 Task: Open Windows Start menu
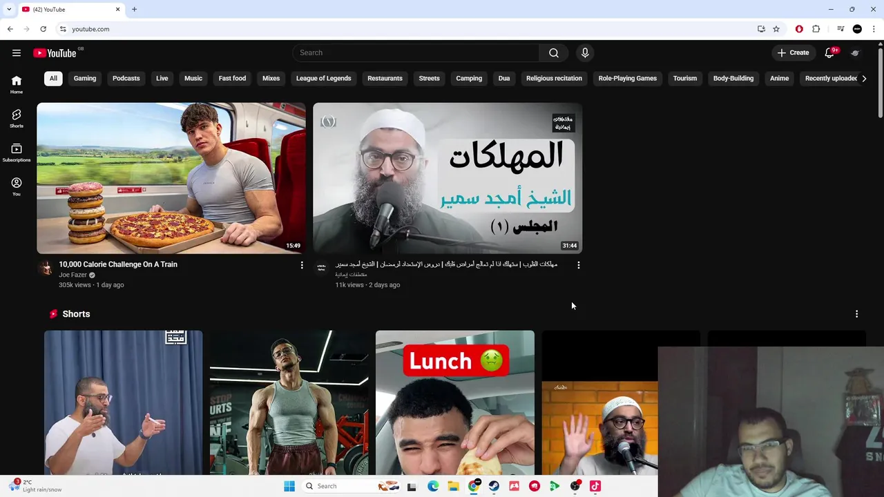[x=289, y=486]
